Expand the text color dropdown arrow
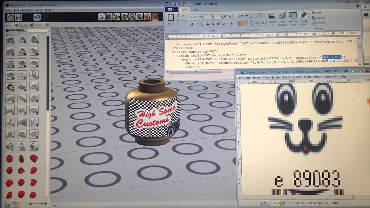The image size is (370, 208). (235, 24)
